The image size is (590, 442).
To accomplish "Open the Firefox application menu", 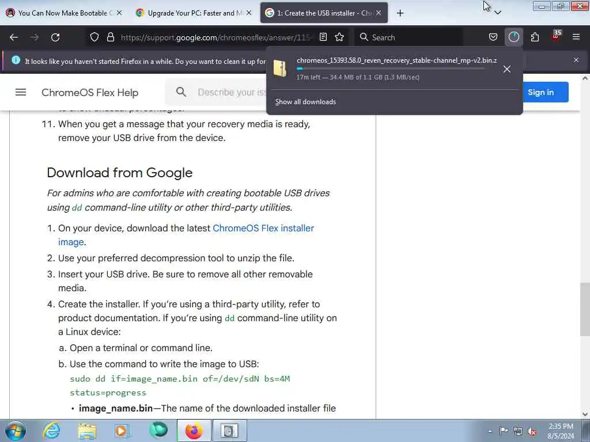I will [x=576, y=37].
